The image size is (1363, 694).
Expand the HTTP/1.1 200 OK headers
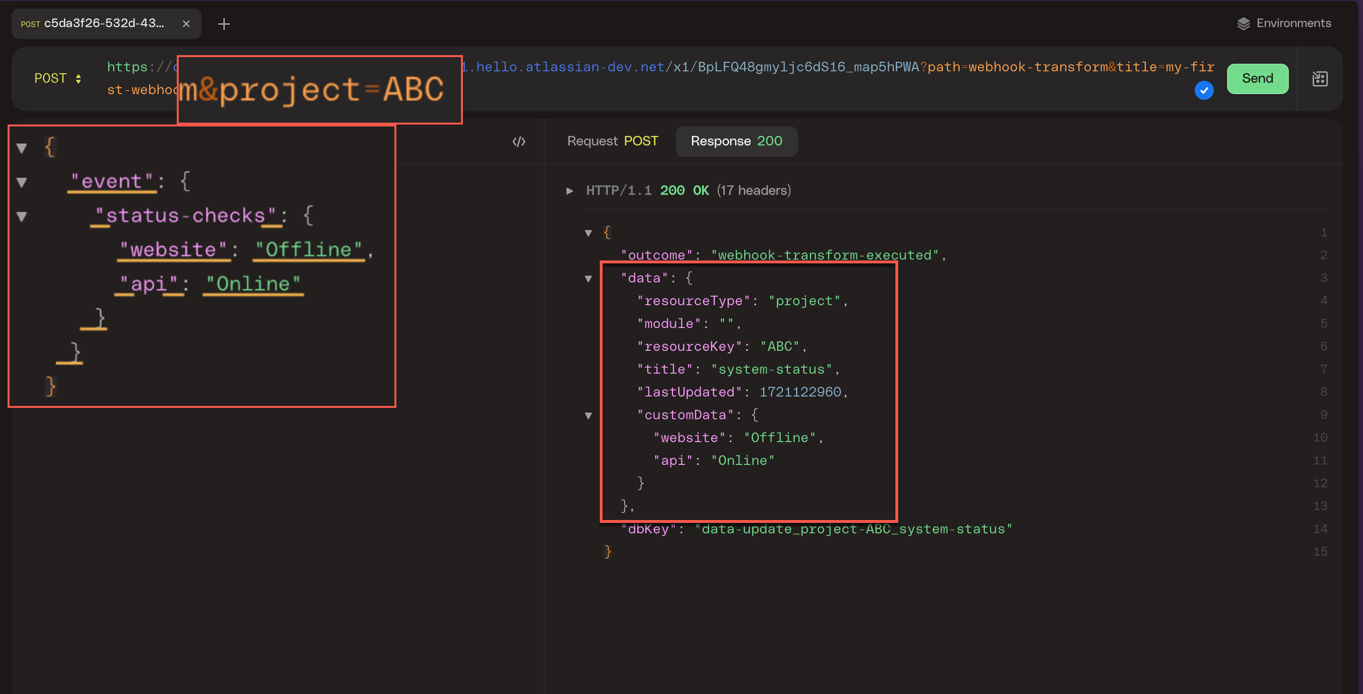click(569, 191)
